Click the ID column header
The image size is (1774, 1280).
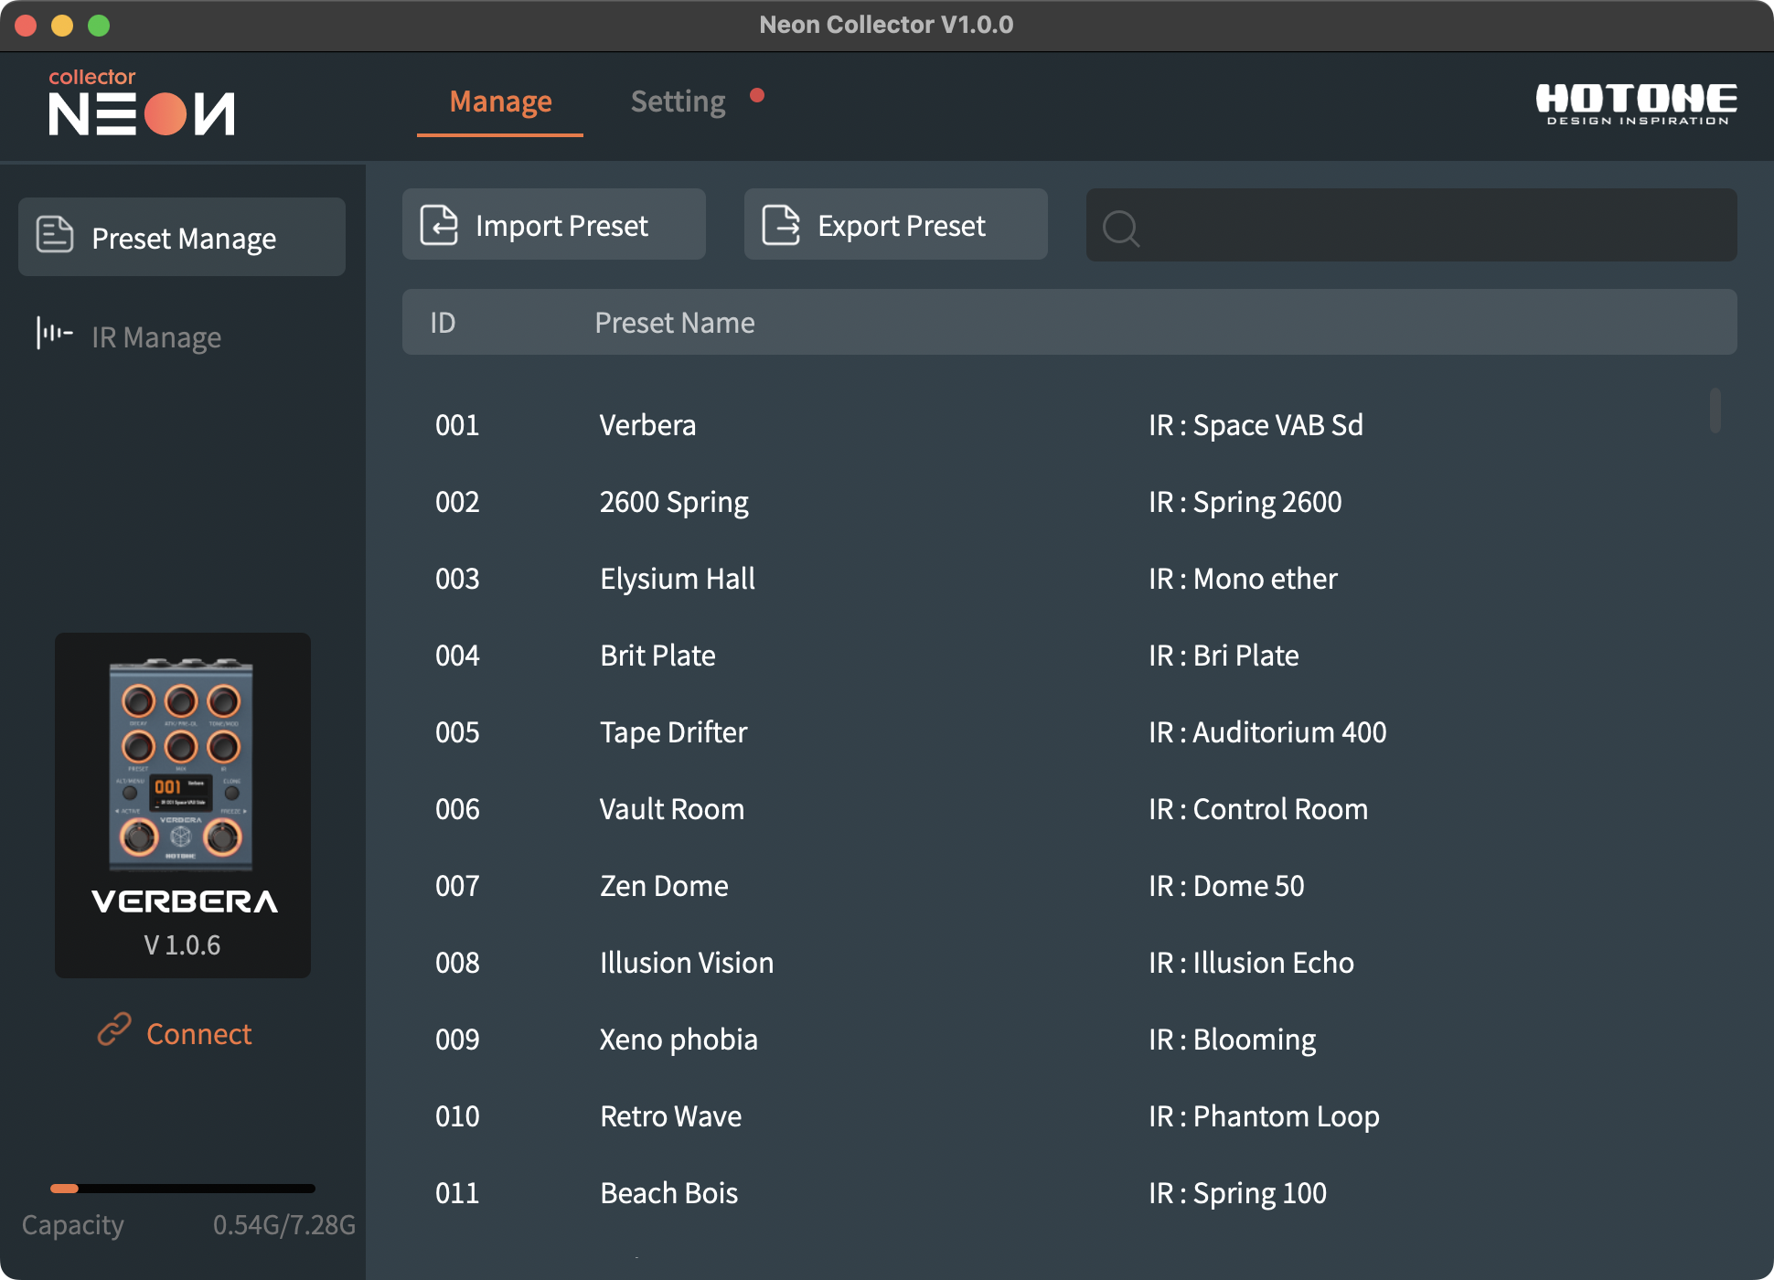(443, 323)
